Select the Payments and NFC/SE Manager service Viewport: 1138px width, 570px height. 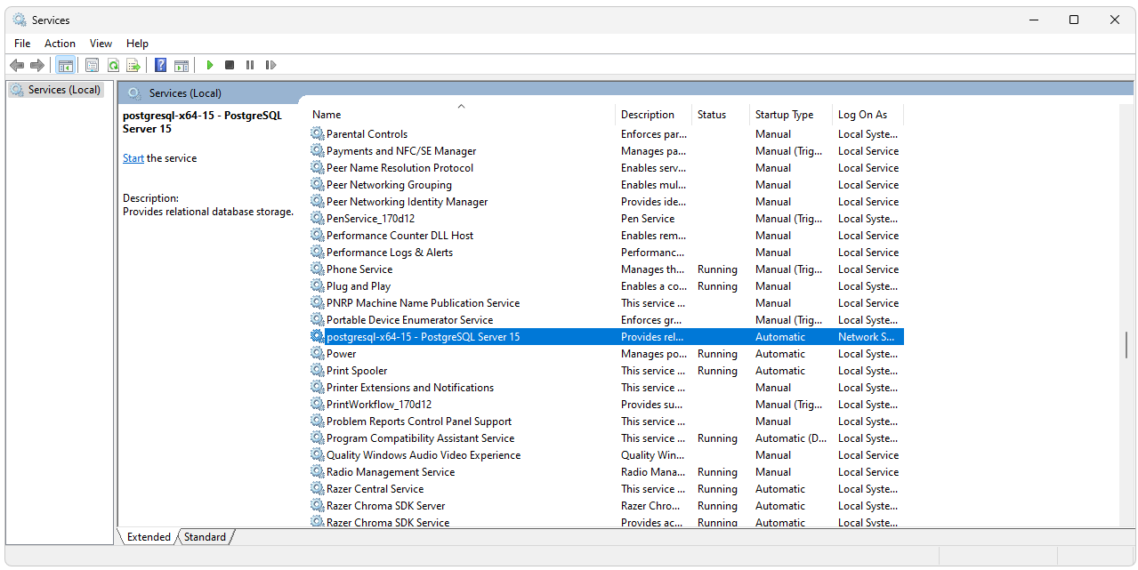pos(400,151)
